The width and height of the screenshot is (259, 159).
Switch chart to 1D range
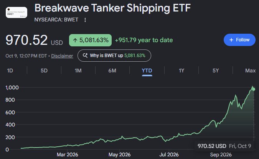point(10,70)
